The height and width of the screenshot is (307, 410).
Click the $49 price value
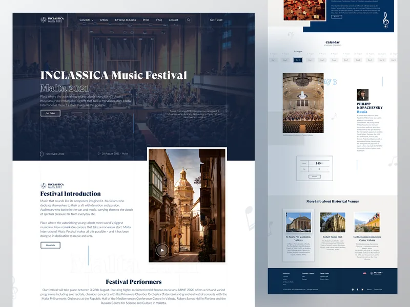(318, 163)
